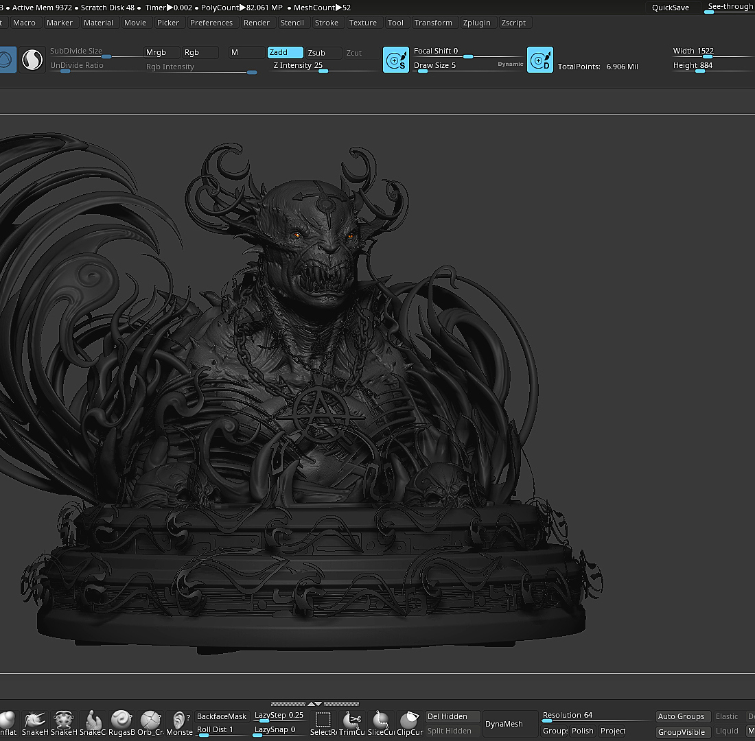Open the Texture menu
Viewport: 755px width, 741px height.
363,23
